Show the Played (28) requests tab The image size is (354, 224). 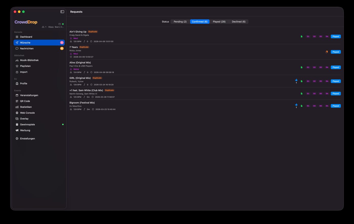219,22
